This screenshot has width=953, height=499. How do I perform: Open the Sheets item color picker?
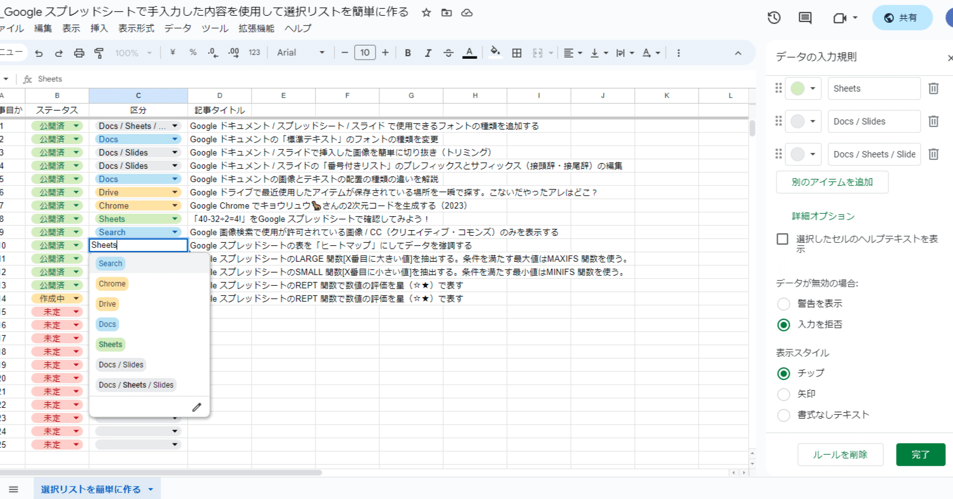(803, 88)
